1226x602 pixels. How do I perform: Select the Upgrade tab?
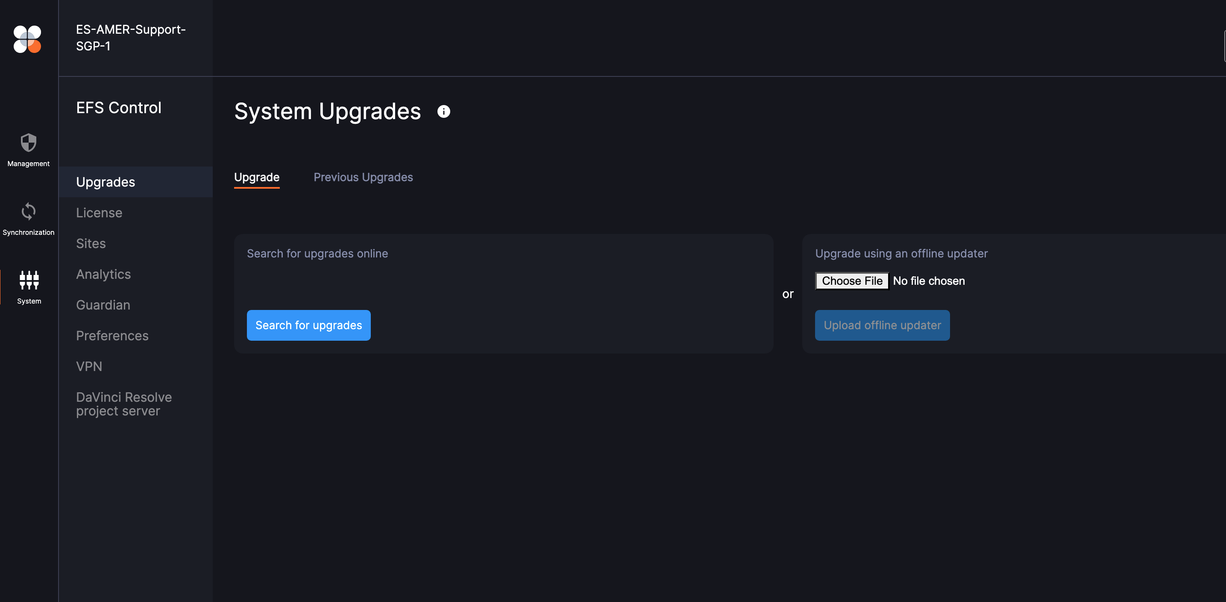pyautogui.click(x=257, y=177)
